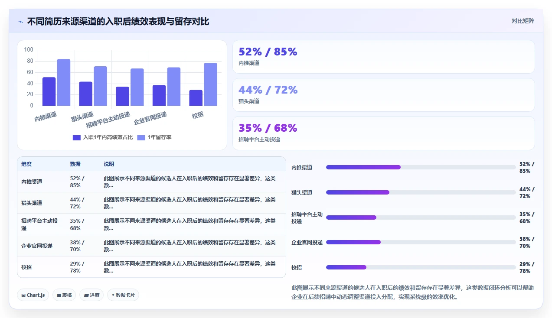This screenshot has height=318, width=552.
Task: Click the dark 猎头渠道 bar in chart
Action: tap(86, 94)
